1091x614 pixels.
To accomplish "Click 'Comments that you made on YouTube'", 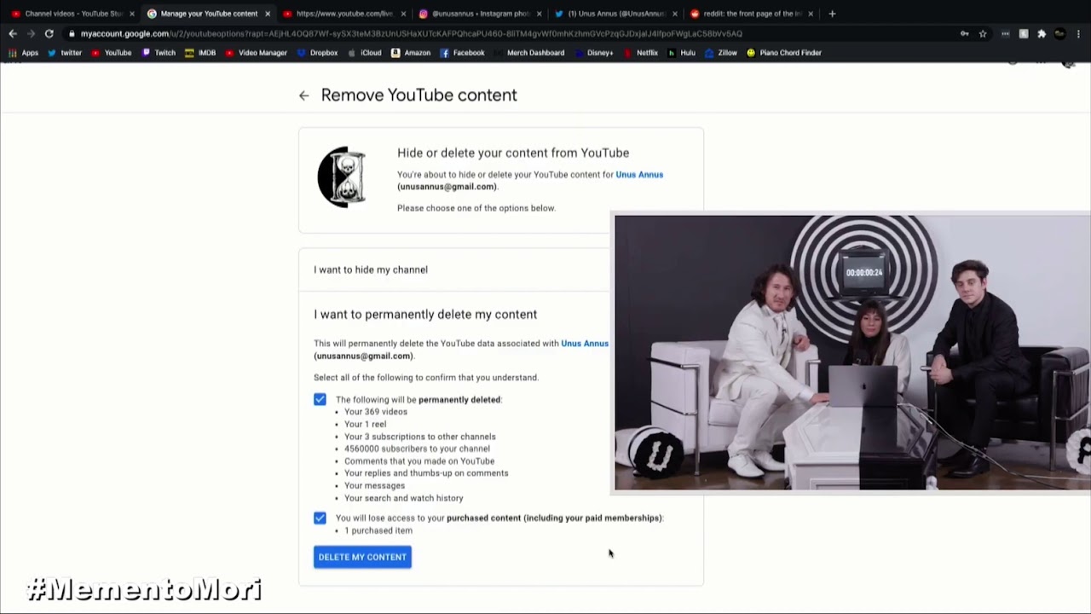I will coord(419,461).
